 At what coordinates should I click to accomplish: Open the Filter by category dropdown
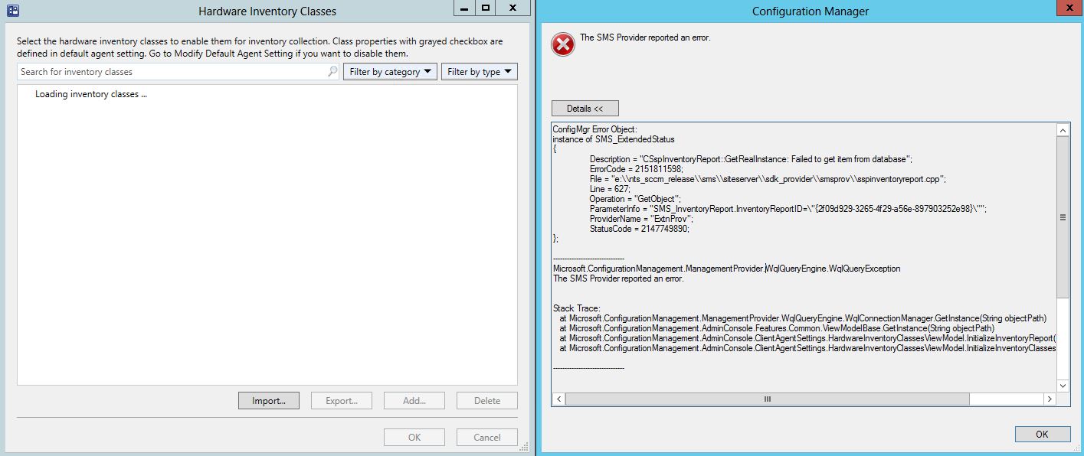390,71
